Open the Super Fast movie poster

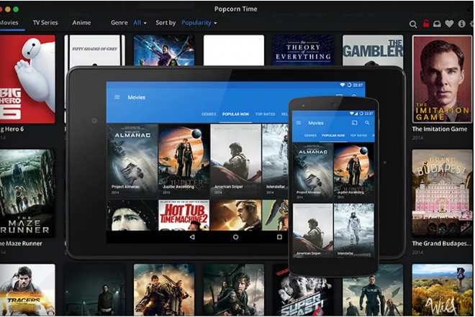coord(303,295)
